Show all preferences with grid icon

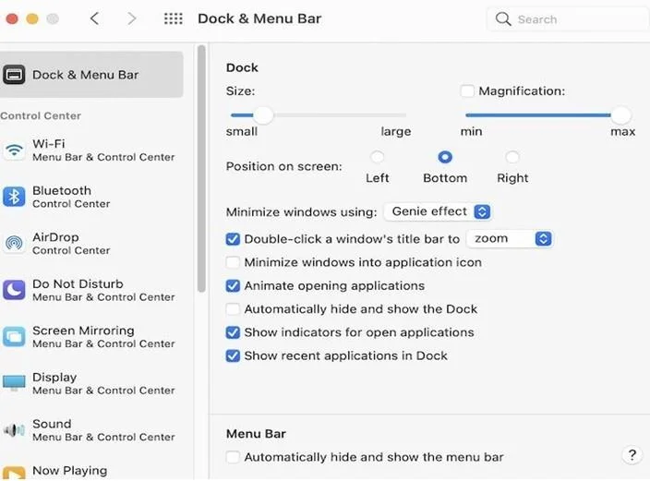tap(173, 18)
